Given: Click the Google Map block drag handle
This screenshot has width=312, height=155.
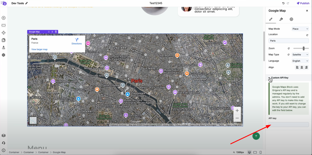Looking at the screenshot, I should 49,32.
